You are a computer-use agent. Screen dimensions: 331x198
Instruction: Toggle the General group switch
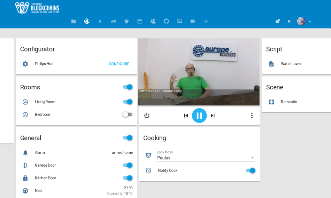click(128, 138)
